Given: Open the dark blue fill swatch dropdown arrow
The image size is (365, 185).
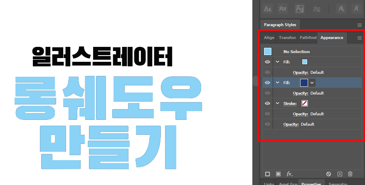Looking at the screenshot, I should pyautogui.click(x=312, y=83).
